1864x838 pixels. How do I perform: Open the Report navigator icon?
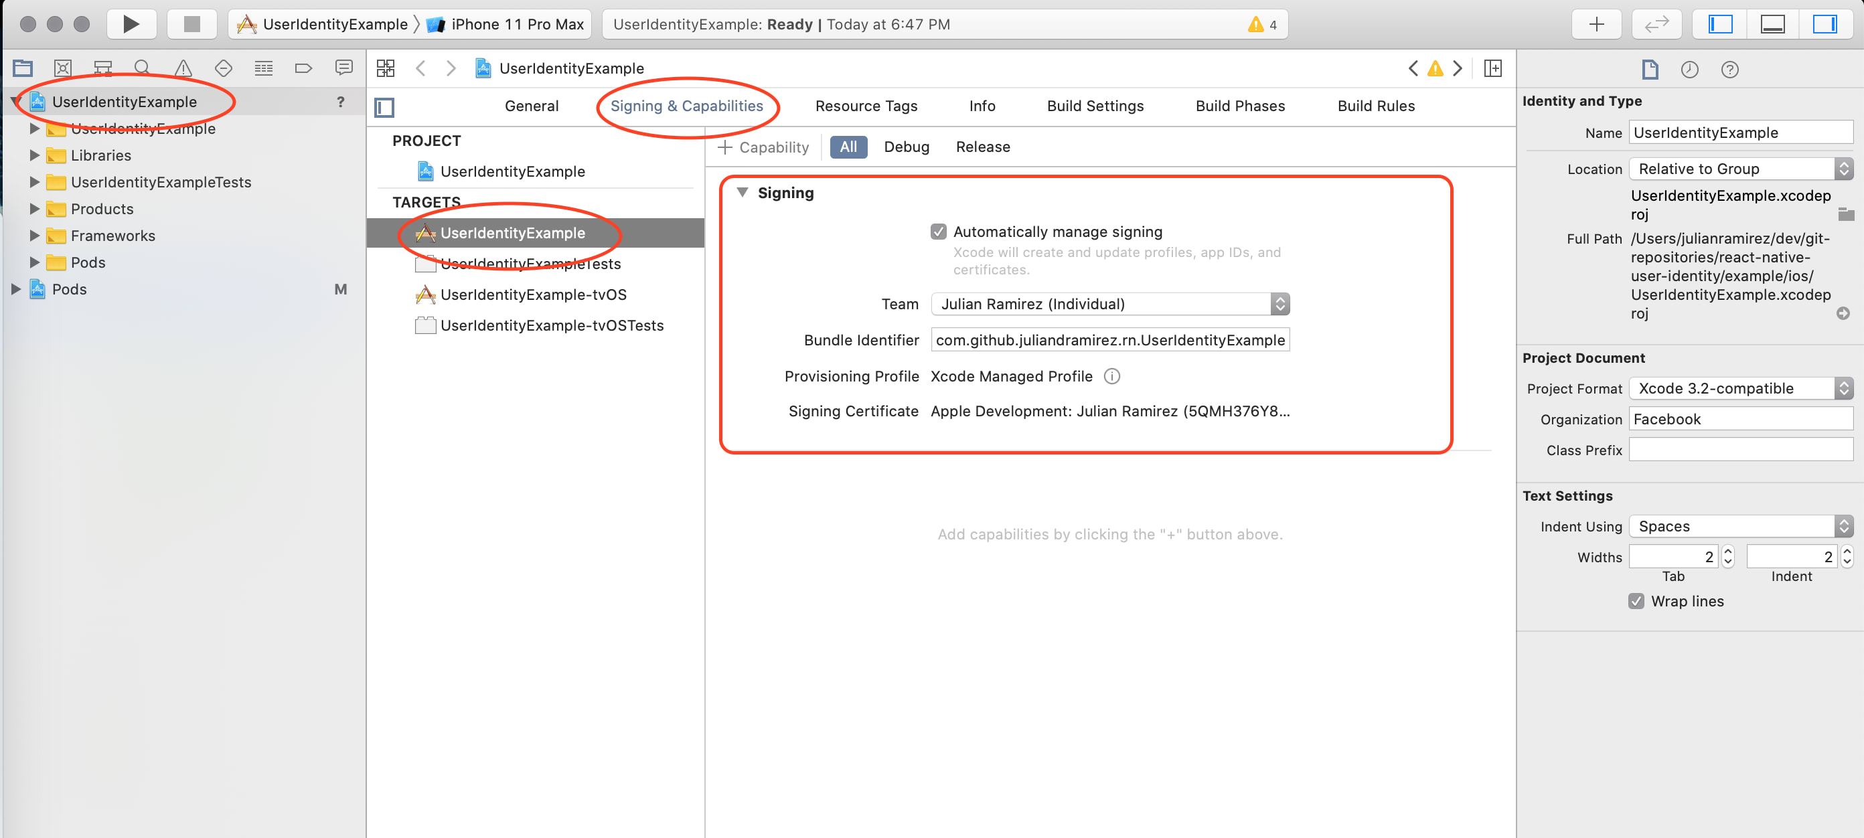pyautogui.click(x=343, y=68)
